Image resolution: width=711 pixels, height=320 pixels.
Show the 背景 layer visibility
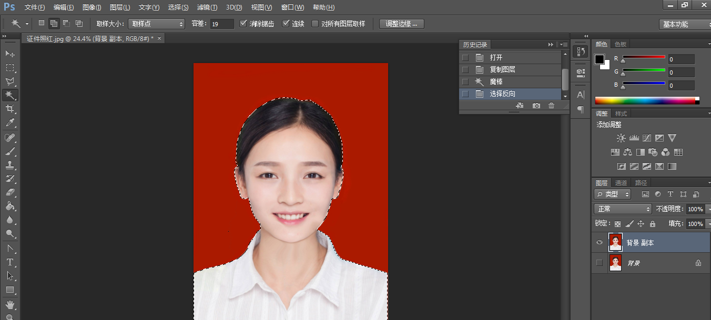pos(599,263)
